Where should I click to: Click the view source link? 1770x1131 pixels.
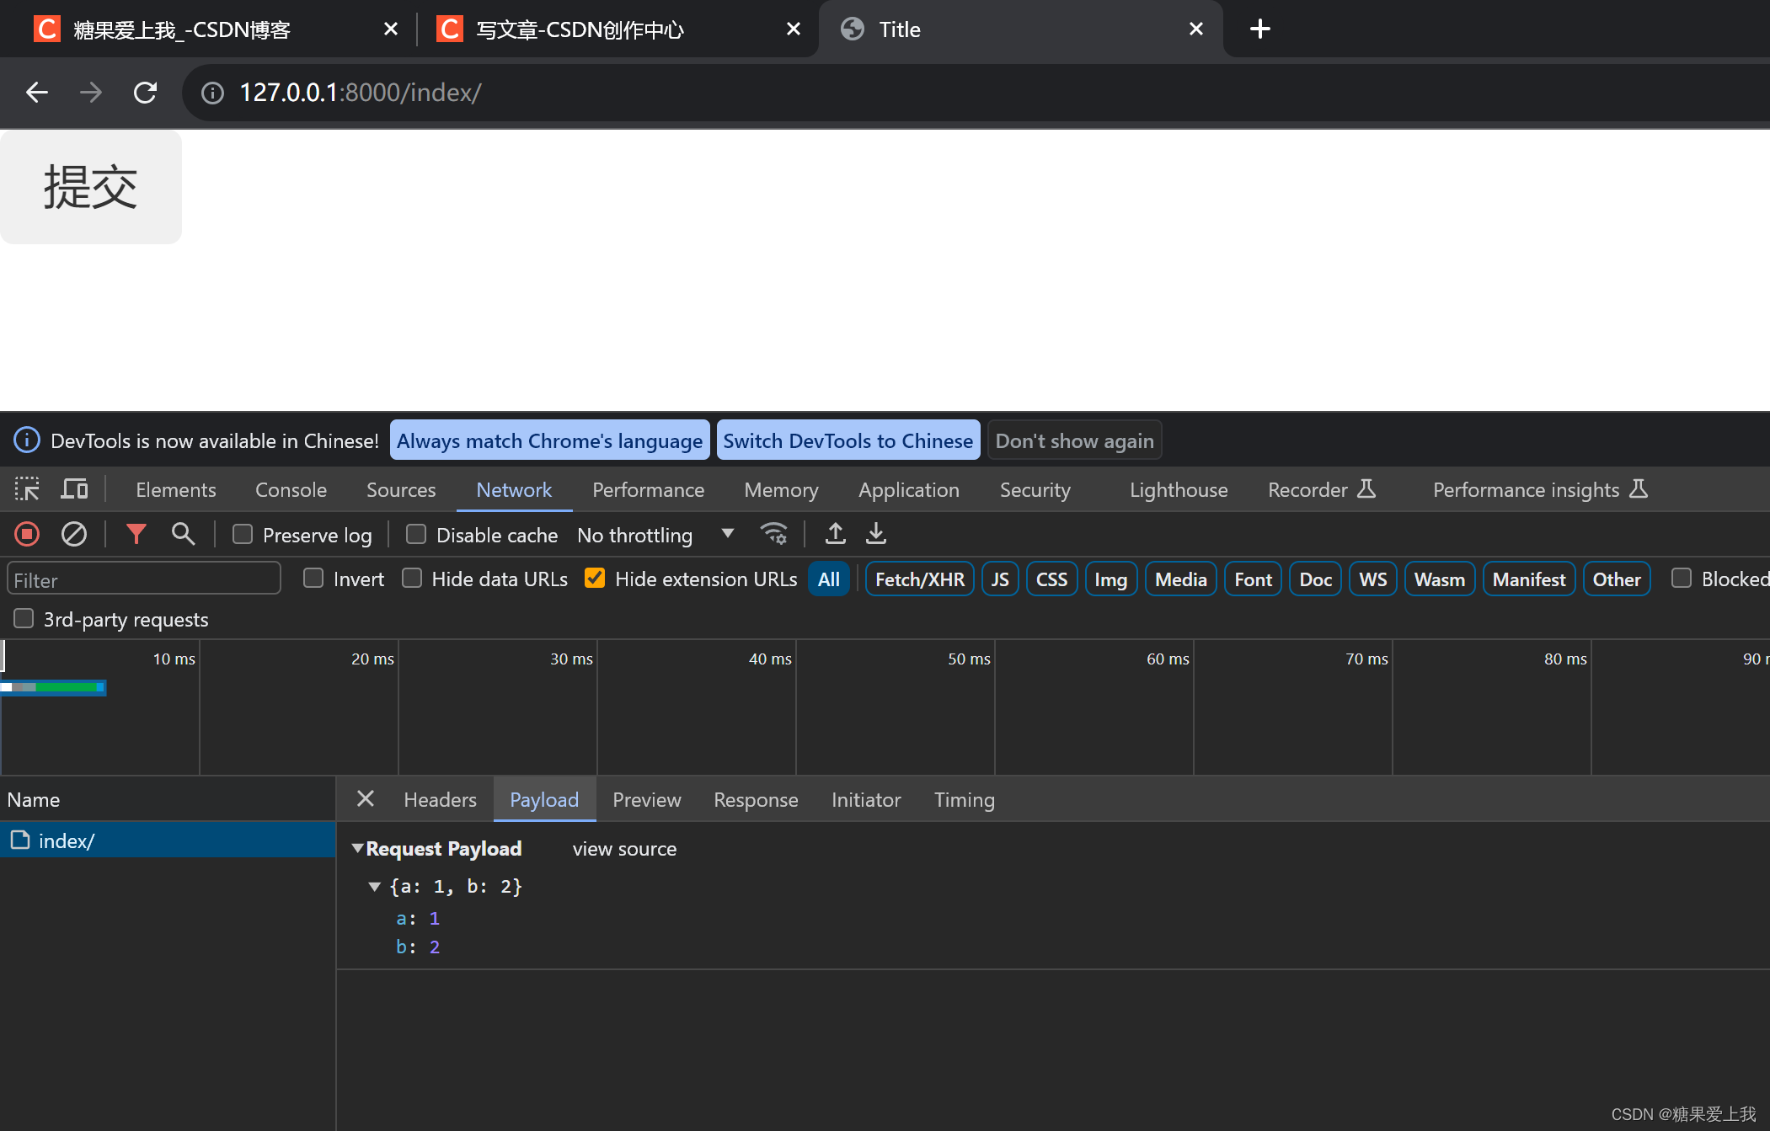tap(624, 849)
